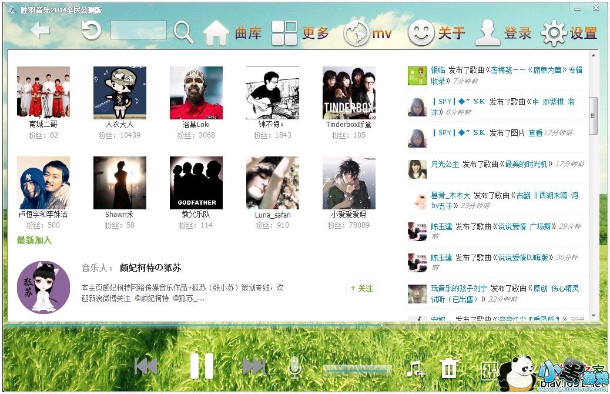Open 洛基Loki artist thumbnail
The image size is (610, 394).
point(196,93)
